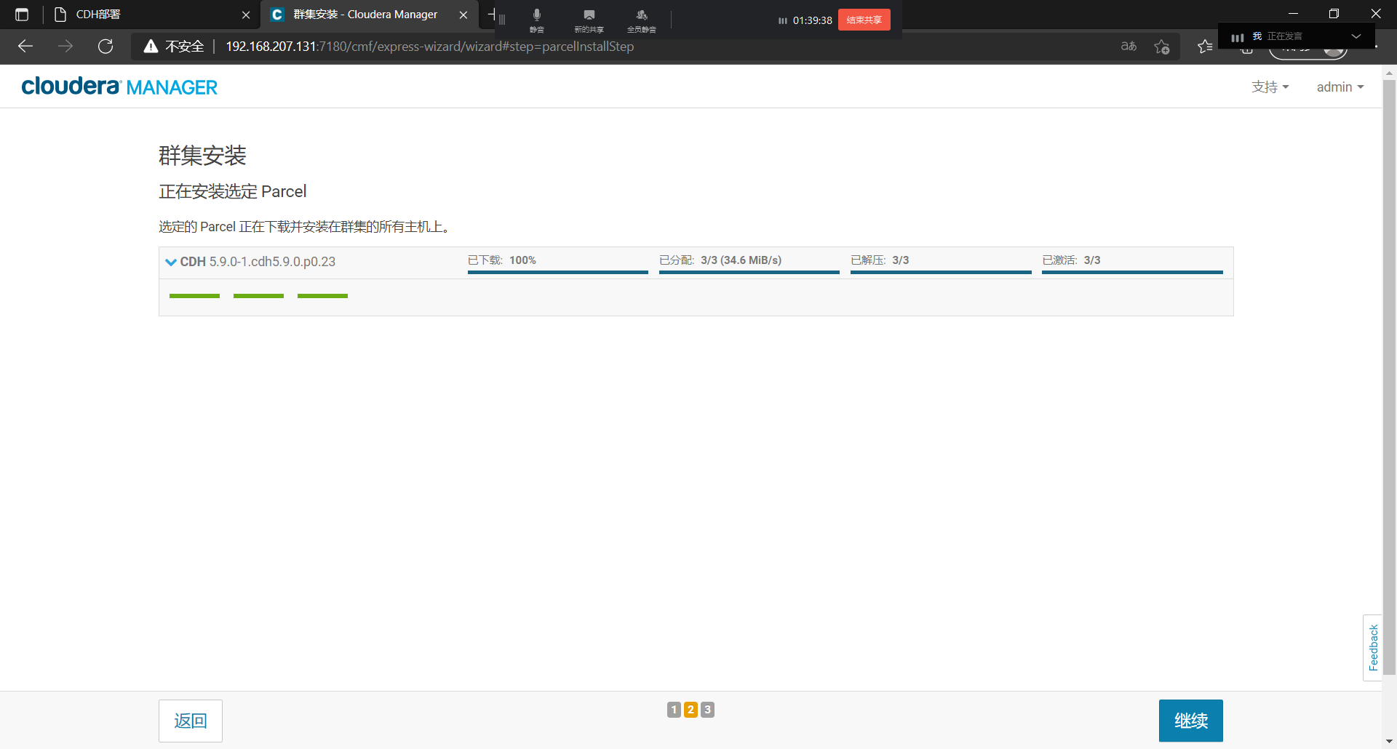Screen dimensions: 1397x749
Task: Open the Feedback side tab
Action: click(x=1372, y=648)
